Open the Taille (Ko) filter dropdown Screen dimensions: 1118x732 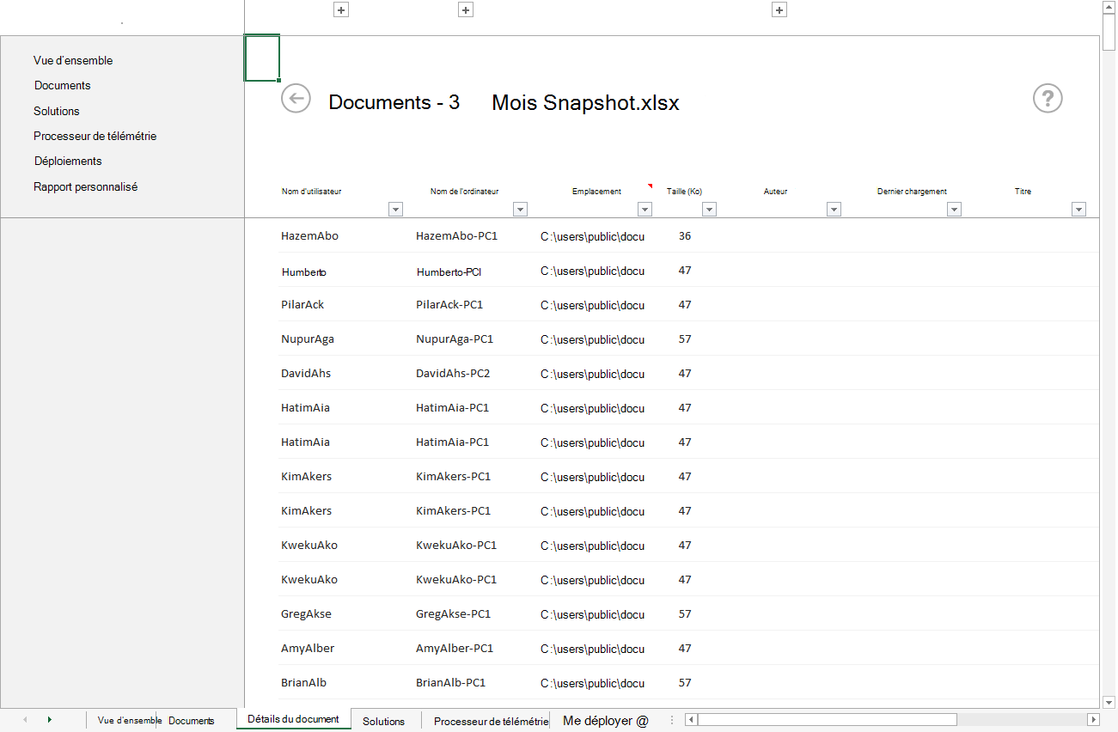click(x=709, y=209)
